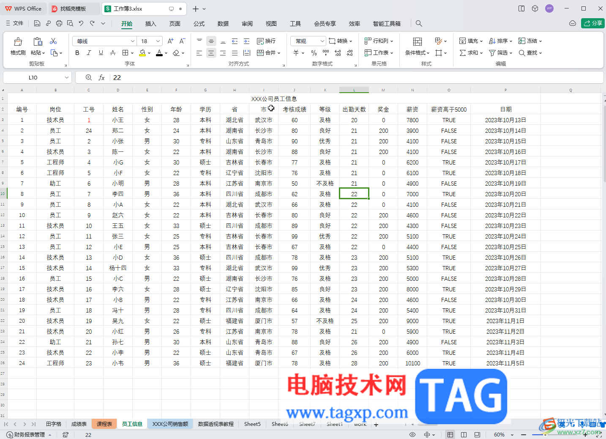Image resolution: width=606 pixels, height=439 pixels.
Task: Expand the borders dropdown arrow
Action: coord(132,53)
